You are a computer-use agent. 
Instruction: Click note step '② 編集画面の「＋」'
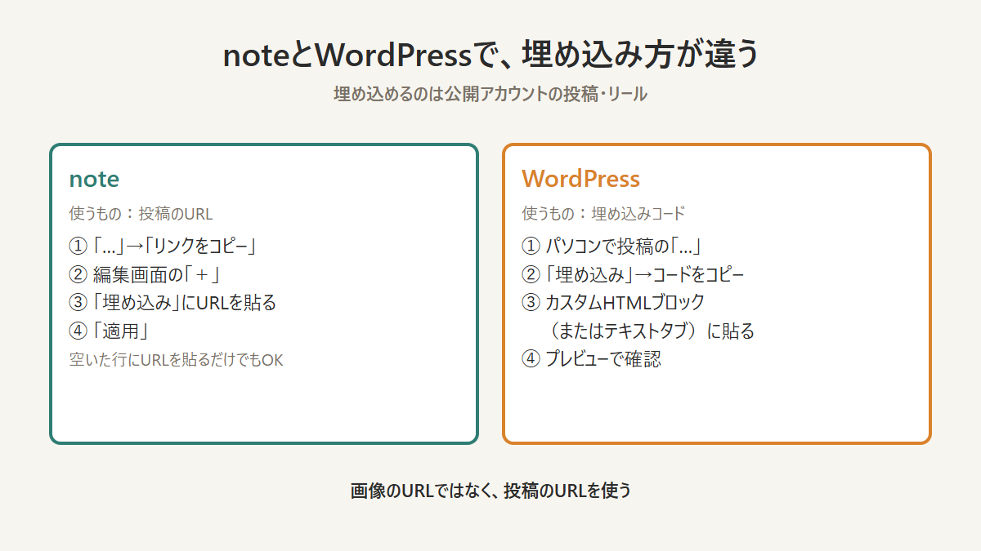pyautogui.click(x=146, y=274)
